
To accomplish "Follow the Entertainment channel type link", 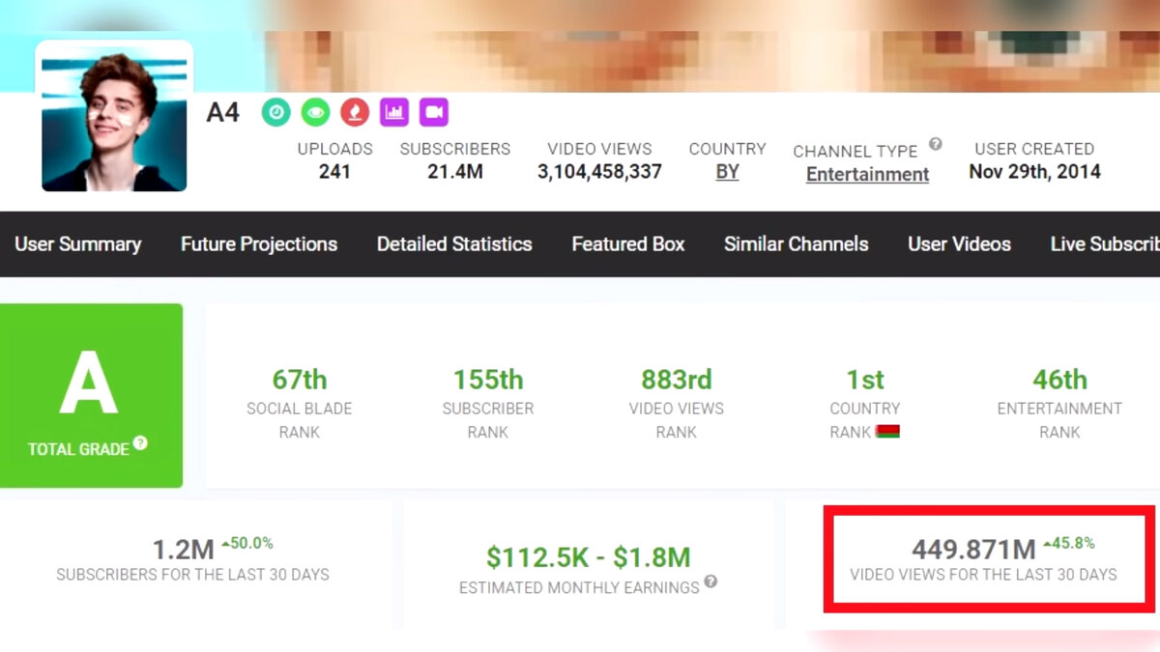I will click(867, 175).
